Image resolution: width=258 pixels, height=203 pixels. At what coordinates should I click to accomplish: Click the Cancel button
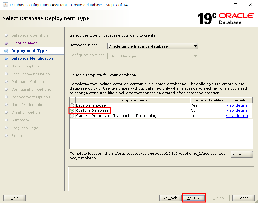click(243, 198)
